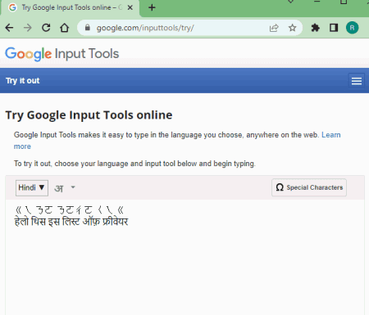Click the Hindi word फ्रीवेयर in the text
The height and width of the screenshot is (315, 369).
(x=115, y=221)
